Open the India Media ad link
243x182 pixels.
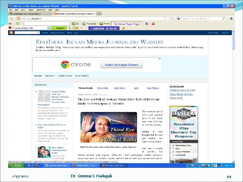[153, 88]
